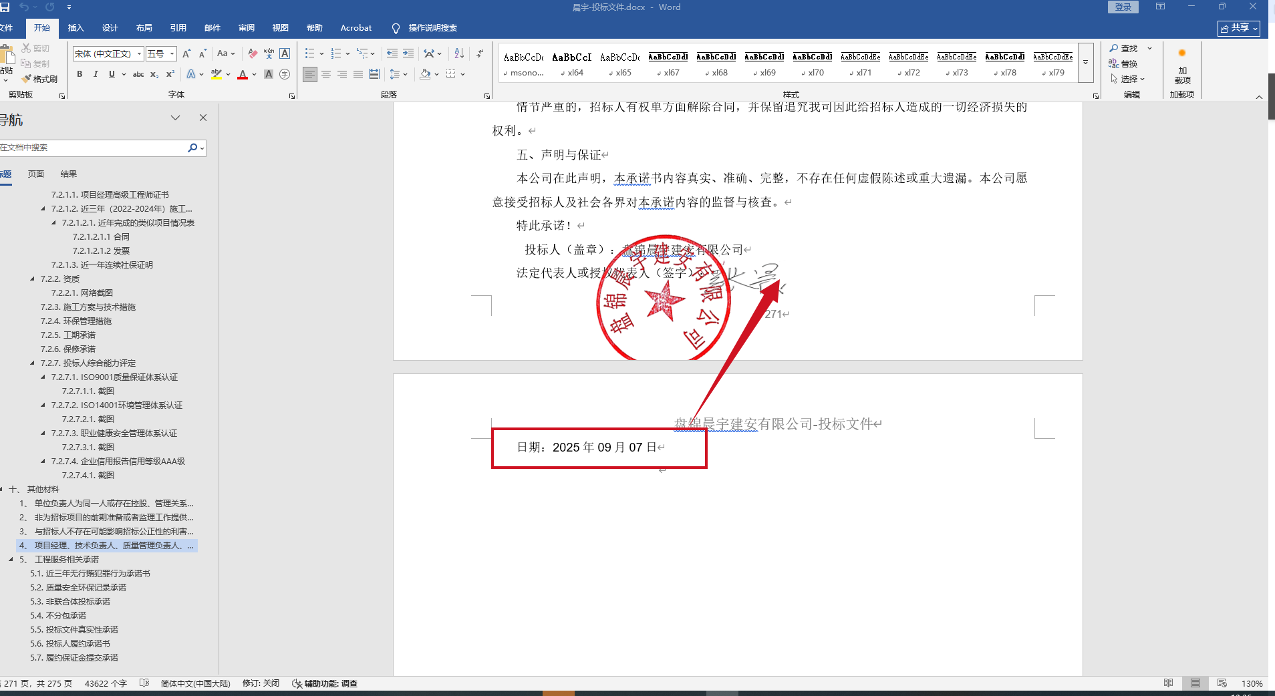Justify the paragraph text

coord(358,74)
